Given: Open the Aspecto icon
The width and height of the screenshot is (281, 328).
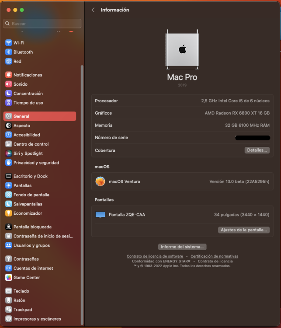Looking at the screenshot, I should tap(9, 126).
